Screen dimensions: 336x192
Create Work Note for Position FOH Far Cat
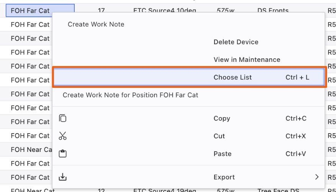pyautogui.click(x=130, y=95)
